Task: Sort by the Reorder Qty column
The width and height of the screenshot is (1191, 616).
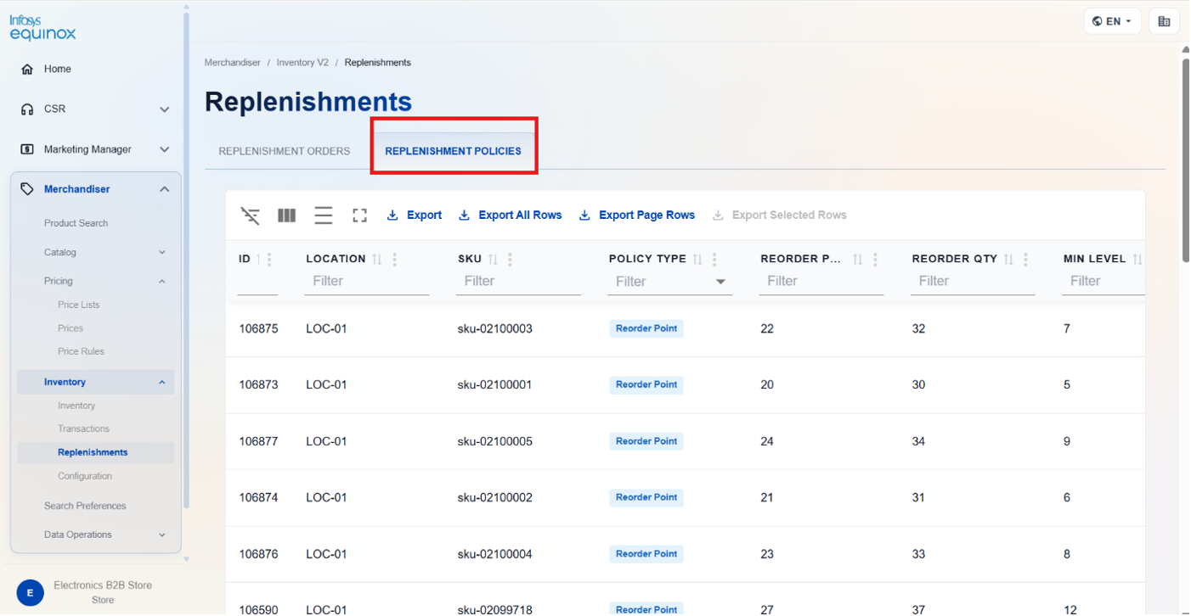Action: click(x=1008, y=260)
